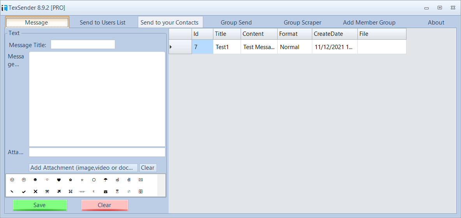Insert the index finger pointing up emoji
This screenshot has height=218, width=461.
tap(117, 179)
